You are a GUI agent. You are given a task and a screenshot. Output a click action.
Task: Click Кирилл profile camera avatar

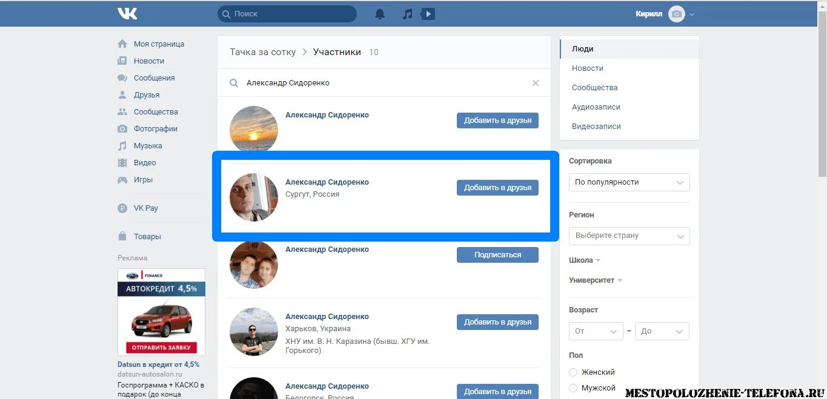pyautogui.click(x=676, y=13)
